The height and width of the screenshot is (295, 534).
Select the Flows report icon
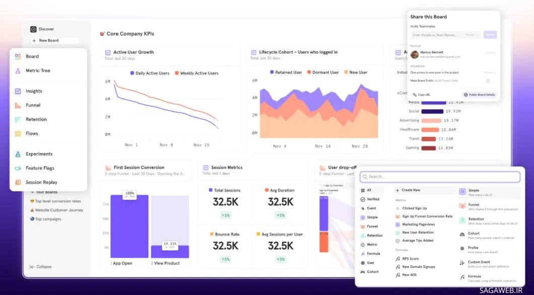(x=18, y=134)
